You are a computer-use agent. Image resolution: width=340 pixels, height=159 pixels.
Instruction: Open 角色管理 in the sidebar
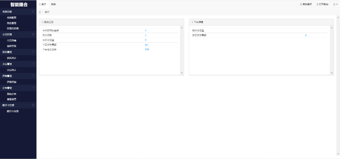pyautogui.click(x=12, y=23)
